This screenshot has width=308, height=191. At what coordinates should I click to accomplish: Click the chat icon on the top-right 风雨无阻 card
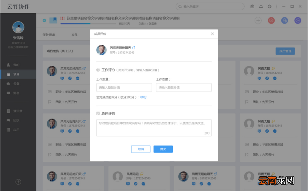(x=259, y=78)
